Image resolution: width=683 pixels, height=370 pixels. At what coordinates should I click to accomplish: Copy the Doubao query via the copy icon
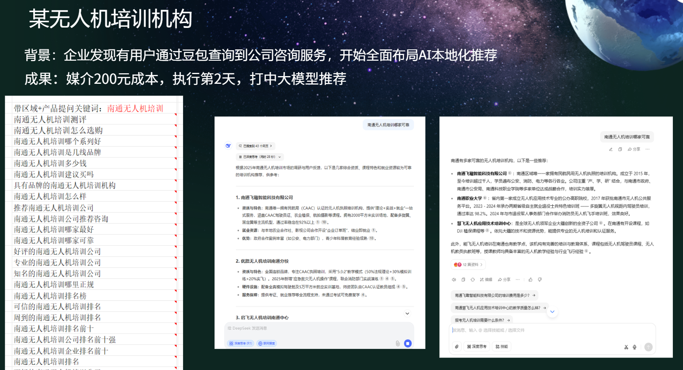pos(620,149)
